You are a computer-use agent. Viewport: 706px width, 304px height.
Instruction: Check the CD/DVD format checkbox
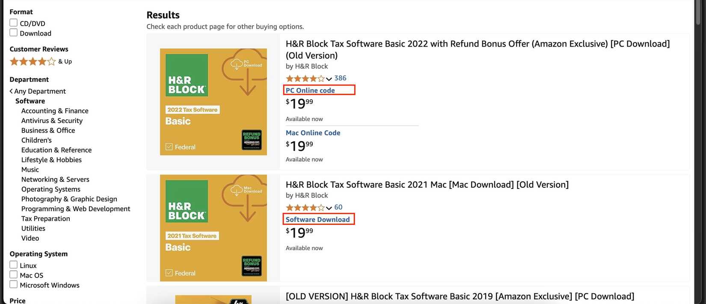point(14,23)
